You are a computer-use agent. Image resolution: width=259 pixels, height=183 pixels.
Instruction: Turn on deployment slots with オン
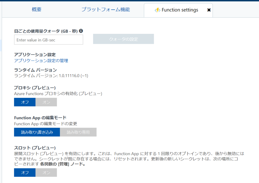46,172
